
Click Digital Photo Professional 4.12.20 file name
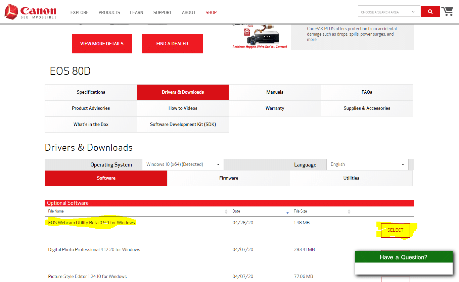coord(94,250)
